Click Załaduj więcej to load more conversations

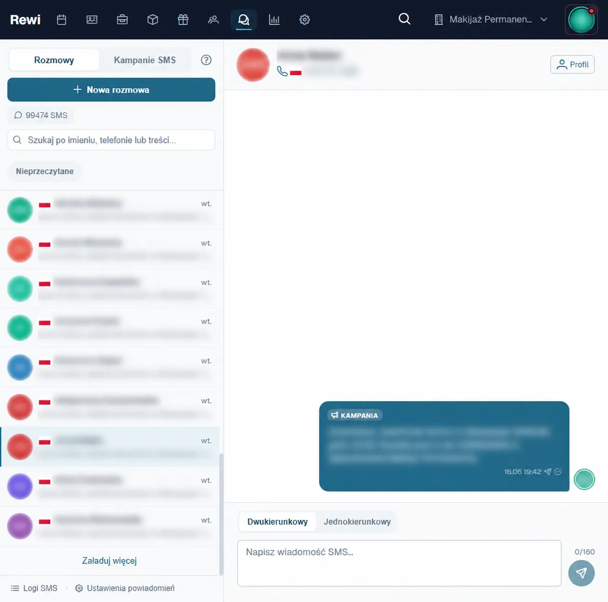tap(109, 561)
